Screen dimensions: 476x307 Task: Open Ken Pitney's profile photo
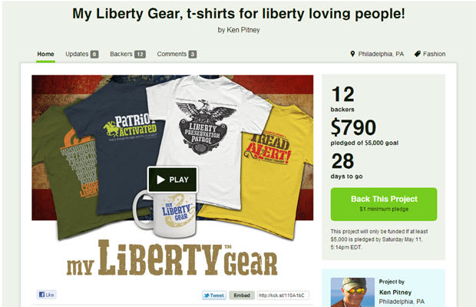[x=352, y=292]
